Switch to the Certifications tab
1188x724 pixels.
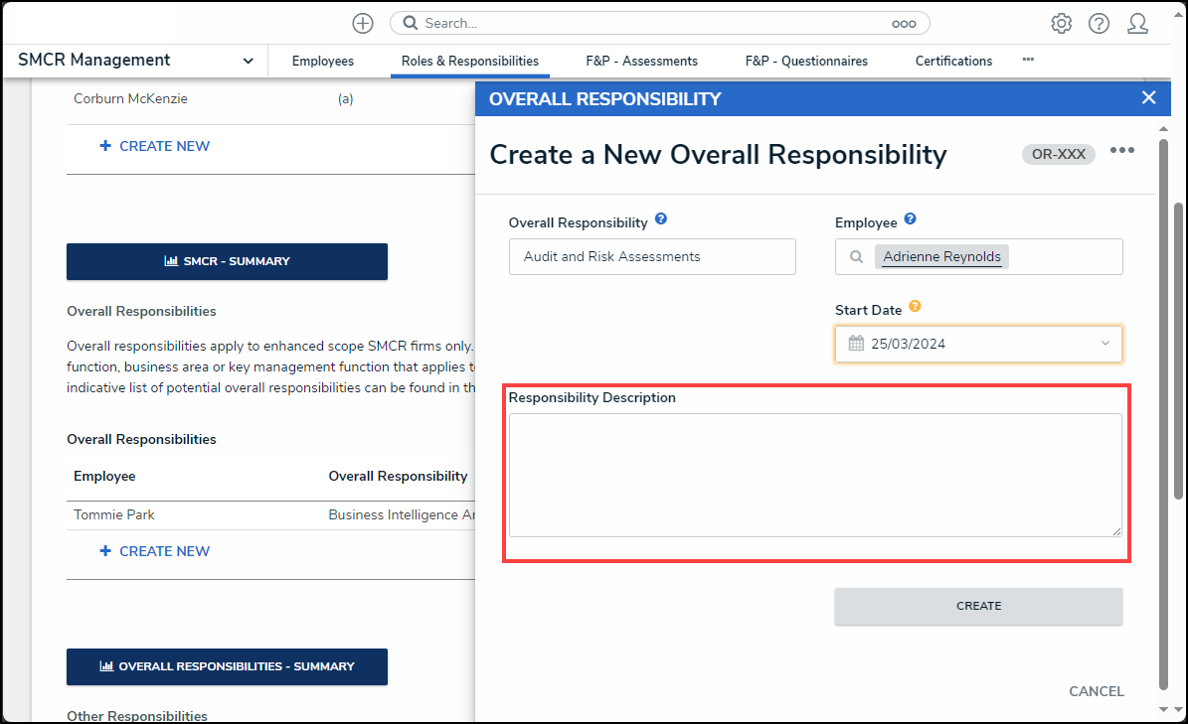[952, 61]
